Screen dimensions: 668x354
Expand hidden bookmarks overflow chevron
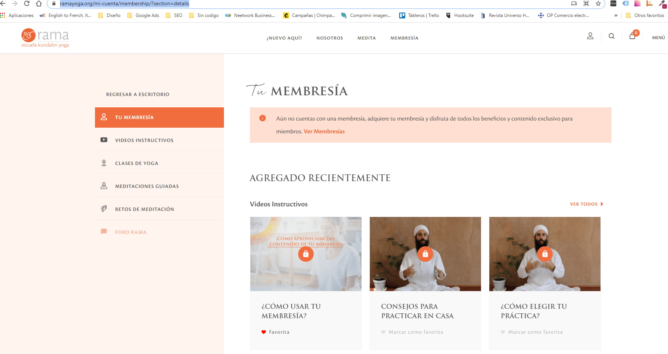coord(616,15)
